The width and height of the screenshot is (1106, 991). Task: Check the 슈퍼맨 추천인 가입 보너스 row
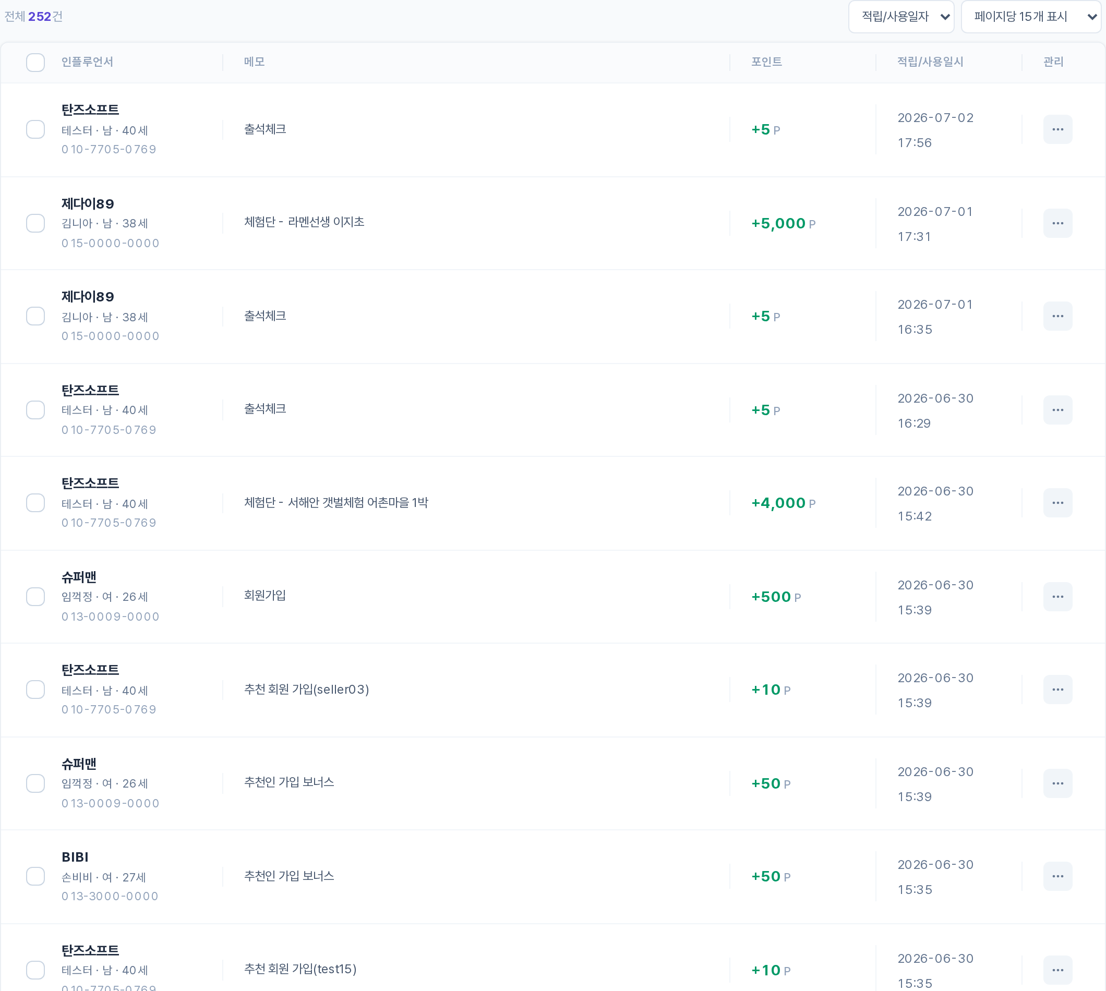[35, 783]
